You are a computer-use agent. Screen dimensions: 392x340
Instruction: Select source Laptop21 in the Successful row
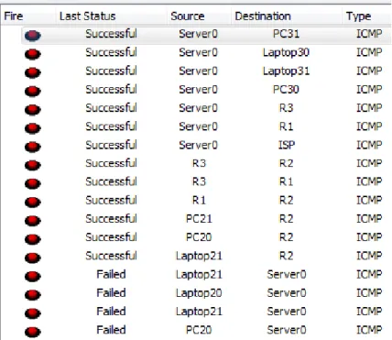click(199, 256)
